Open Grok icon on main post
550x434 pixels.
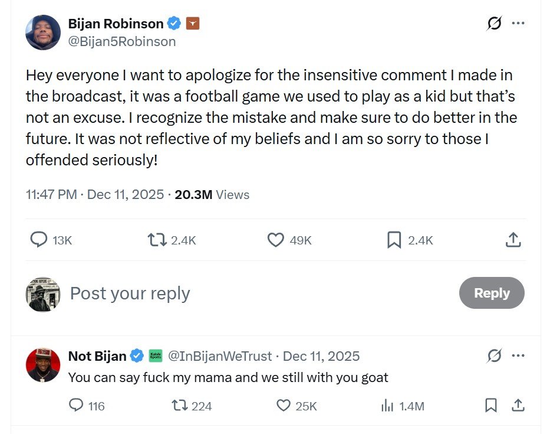[x=494, y=23]
